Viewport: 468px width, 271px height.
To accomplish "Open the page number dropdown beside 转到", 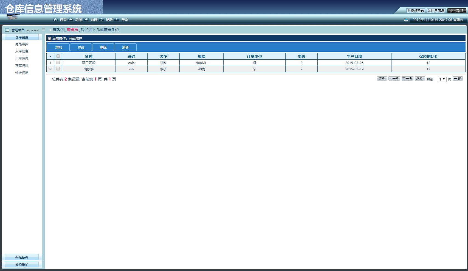I will point(442,79).
